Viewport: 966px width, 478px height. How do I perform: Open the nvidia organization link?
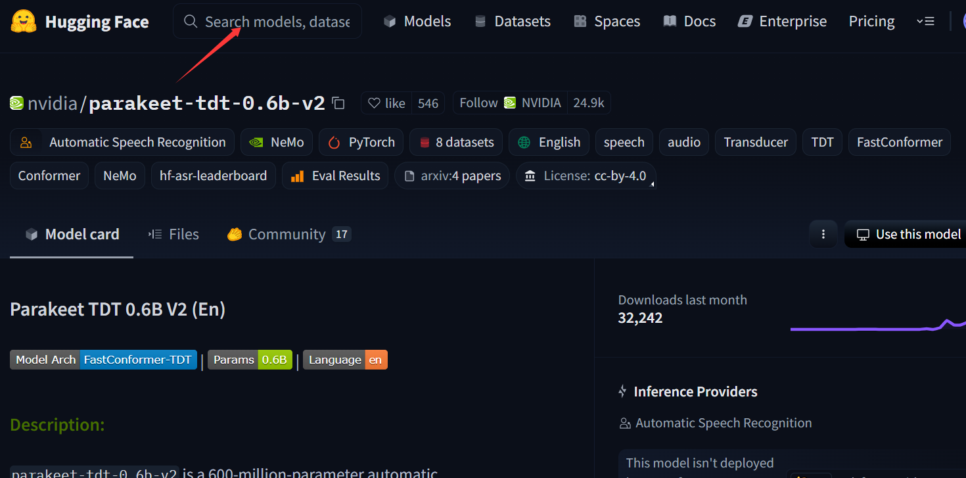click(53, 103)
